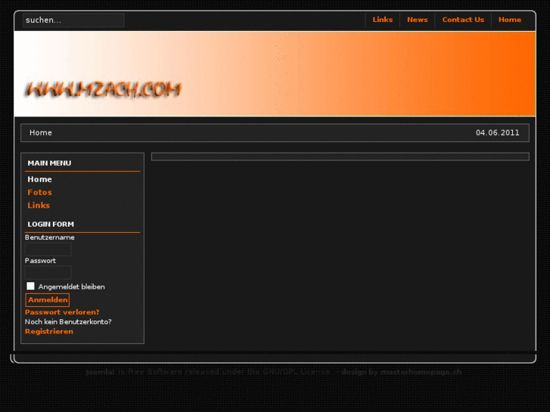Image resolution: width=550 pixels, height=412 pixels.
Task: Go to Contact Us in top menu
Action: [x=463, y=20]
